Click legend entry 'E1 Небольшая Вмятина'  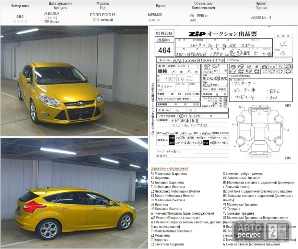[168, 187]
